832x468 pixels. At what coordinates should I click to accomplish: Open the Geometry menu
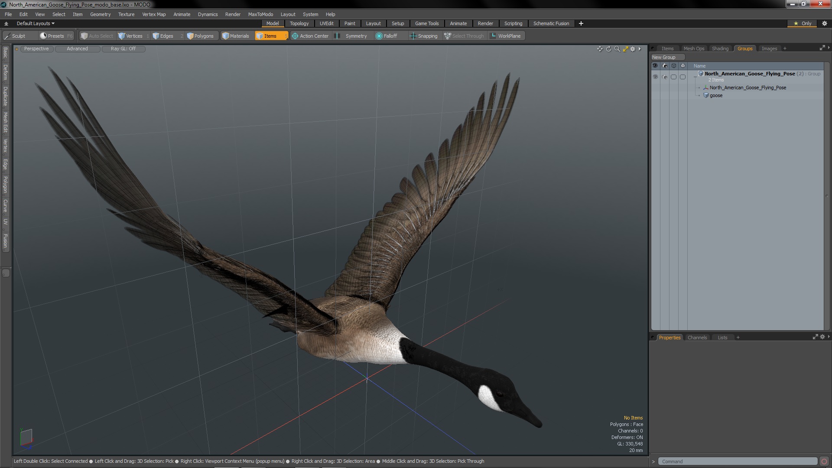click(100, 14)
